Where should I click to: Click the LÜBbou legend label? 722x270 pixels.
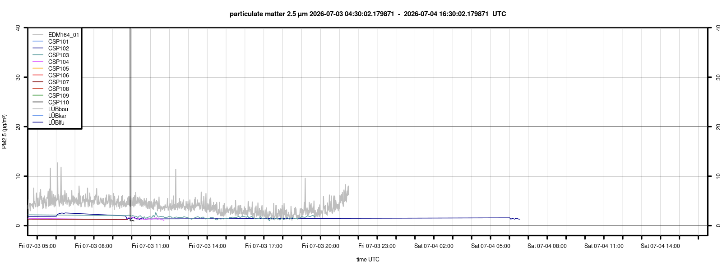pyautogui.click(x=58, y=109)
